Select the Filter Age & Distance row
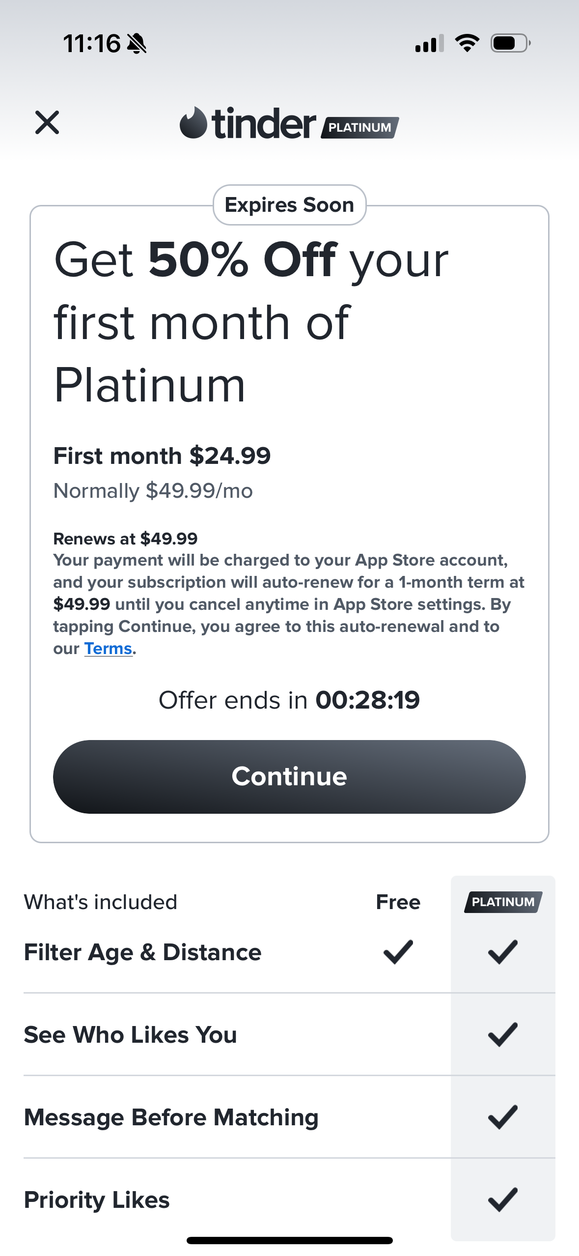 (x=142, y=952)
